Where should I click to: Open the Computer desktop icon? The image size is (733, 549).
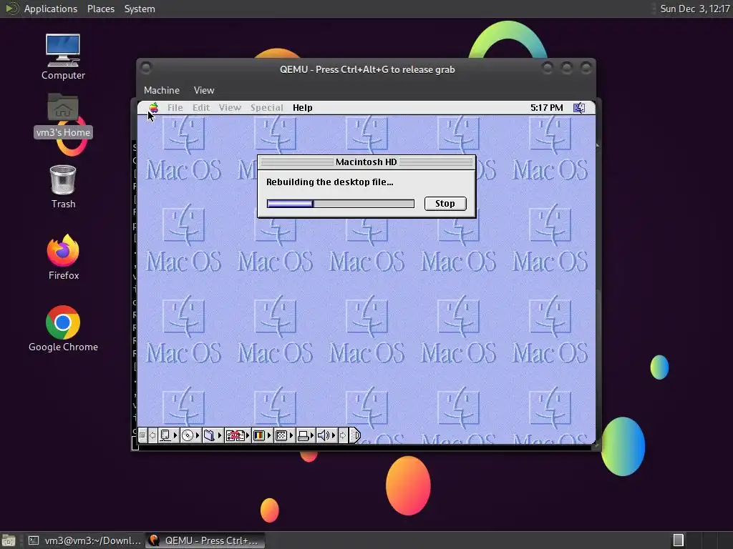tap(63, 57)
